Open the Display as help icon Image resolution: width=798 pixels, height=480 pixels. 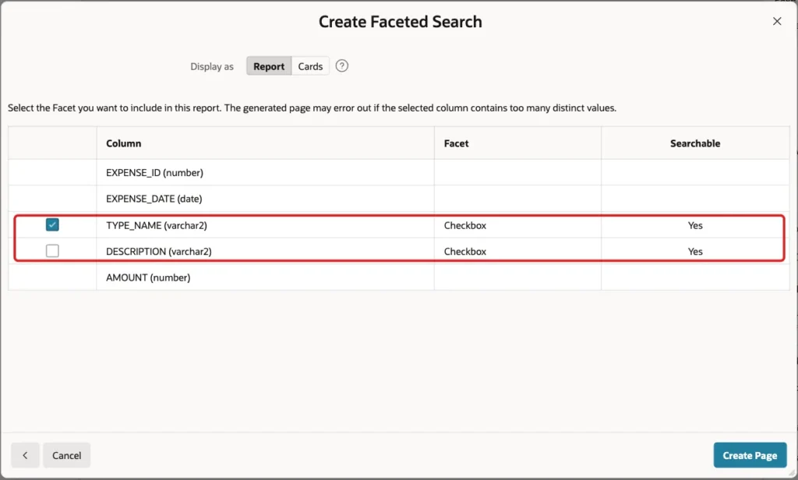[342, 65]
